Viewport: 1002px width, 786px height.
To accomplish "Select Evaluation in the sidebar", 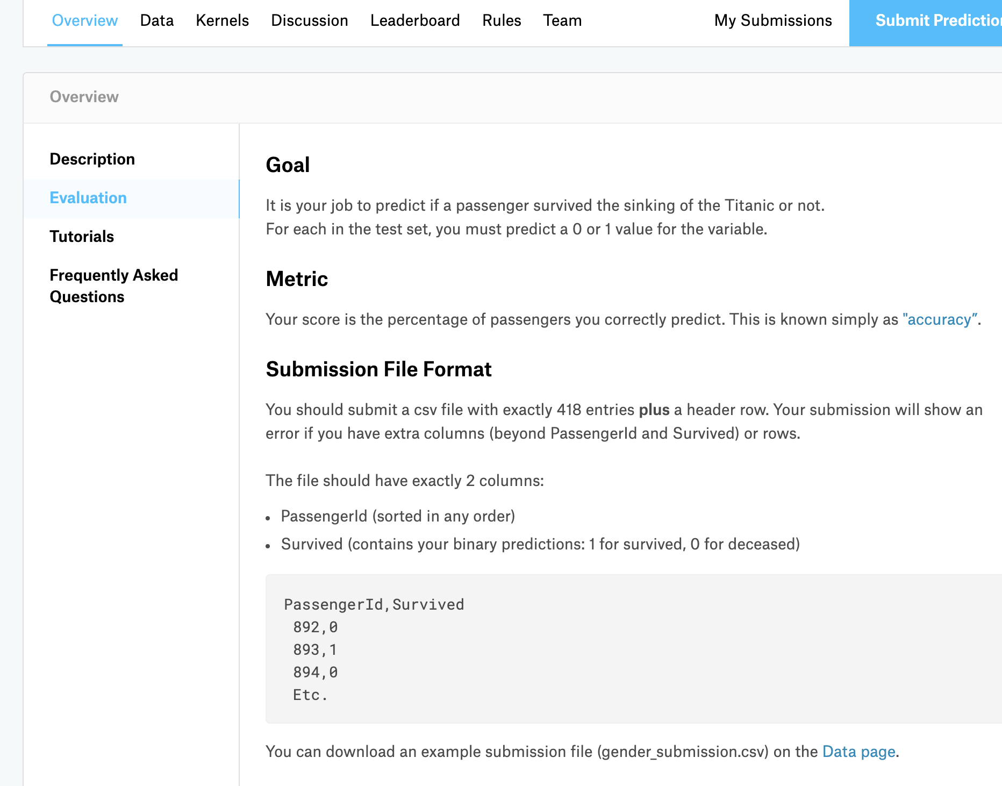I will (88, 198).
